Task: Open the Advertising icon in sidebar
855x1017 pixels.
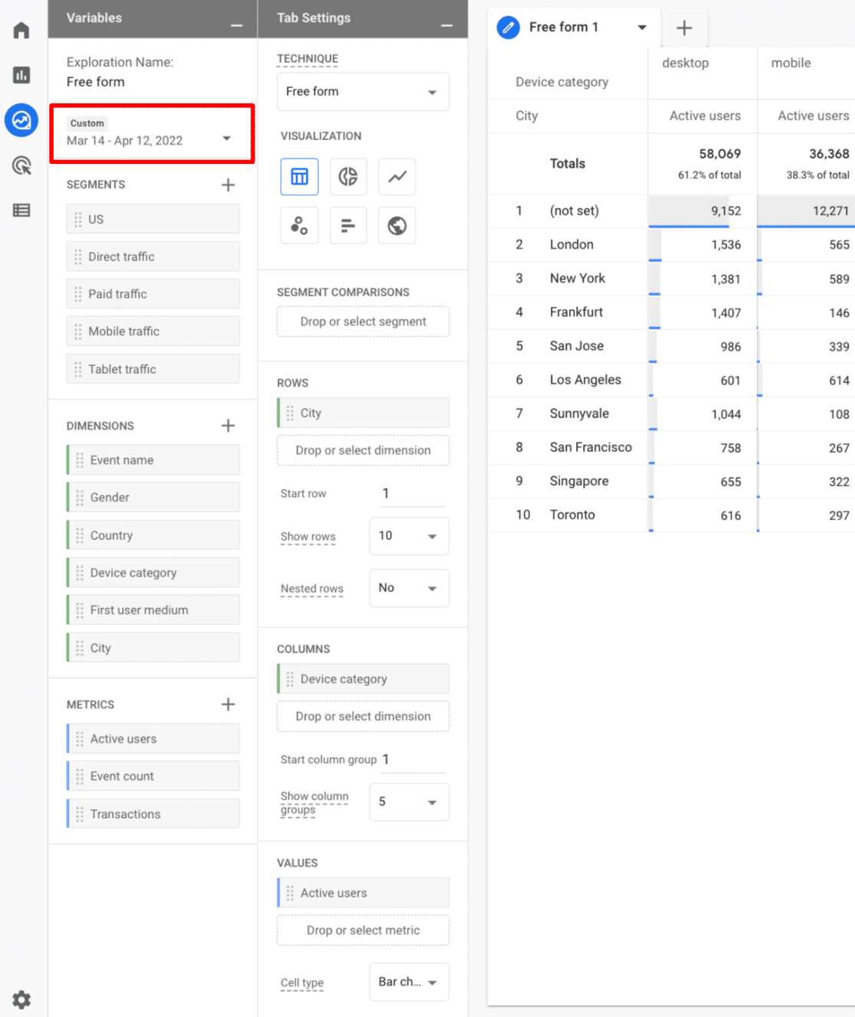Action: tap(21, 165)
